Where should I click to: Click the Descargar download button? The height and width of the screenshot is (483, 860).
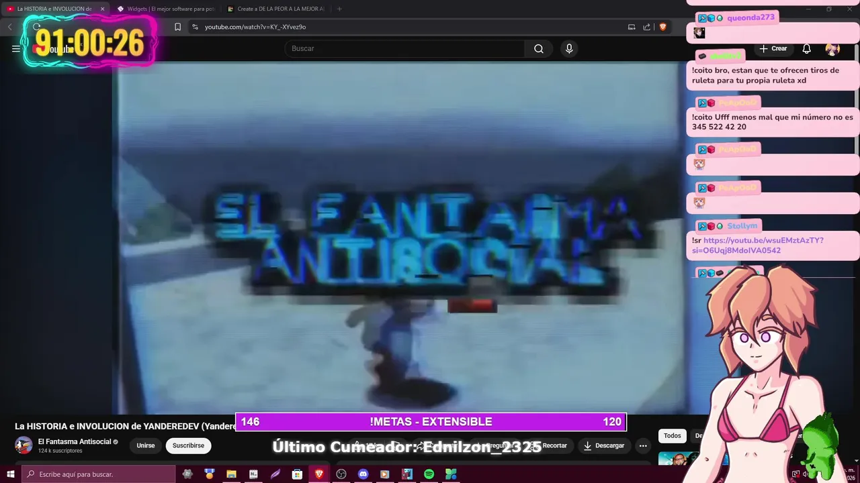(603, 445)
